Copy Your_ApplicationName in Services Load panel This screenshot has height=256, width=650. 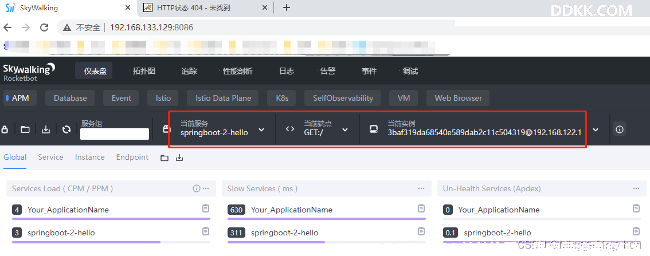[x=206, y=208]
